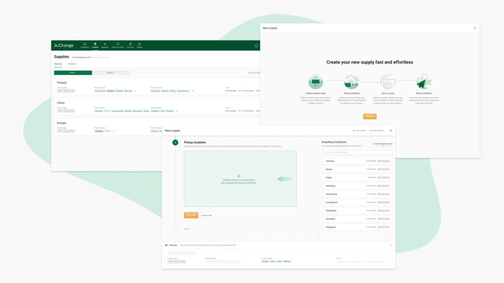Click the How it works link on Supplies page
The image size is (504, 283).
[x=254, y=73]
